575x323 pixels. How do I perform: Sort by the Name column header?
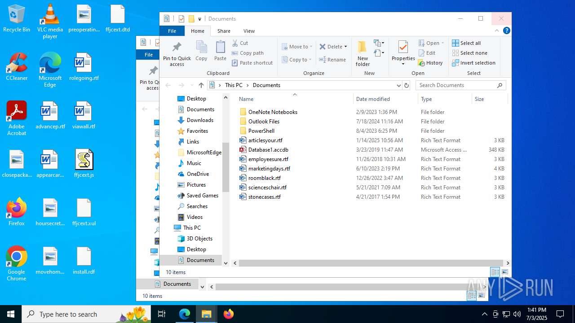click(x=295, y=99)
